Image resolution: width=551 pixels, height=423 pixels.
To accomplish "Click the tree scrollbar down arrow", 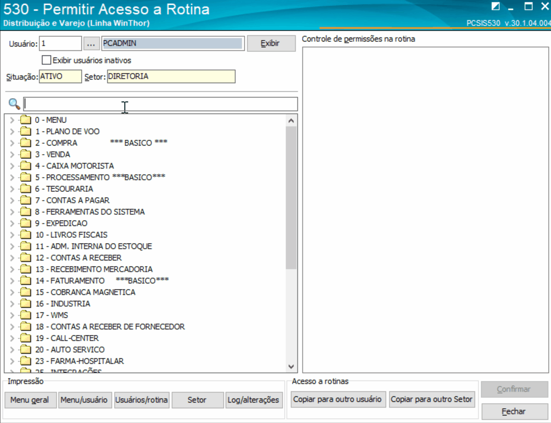I will (291, 367).
